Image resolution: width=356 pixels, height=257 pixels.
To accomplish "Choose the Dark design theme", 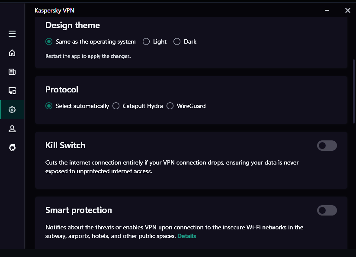I will click(177, 42).
